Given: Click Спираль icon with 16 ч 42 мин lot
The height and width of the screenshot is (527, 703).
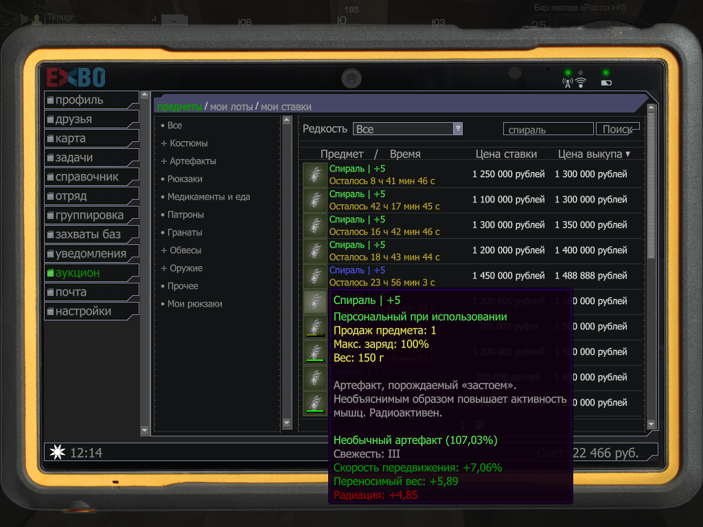Looking at the screenshot, I should coord(314,225).
